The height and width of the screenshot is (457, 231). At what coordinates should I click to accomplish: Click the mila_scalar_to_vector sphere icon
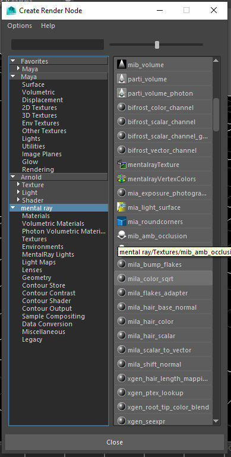122,350
